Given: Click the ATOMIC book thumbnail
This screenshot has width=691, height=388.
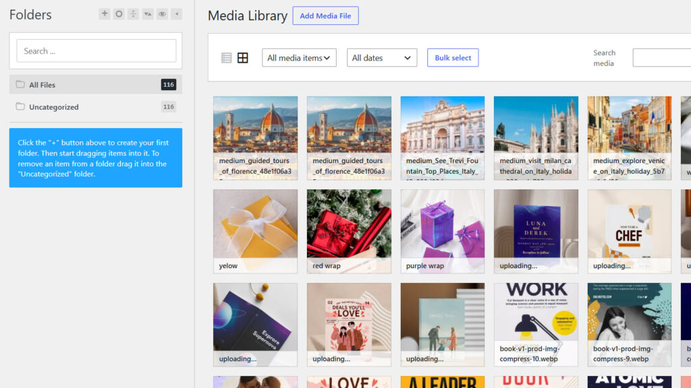Looking at the screenshot, I should (630, 382).
